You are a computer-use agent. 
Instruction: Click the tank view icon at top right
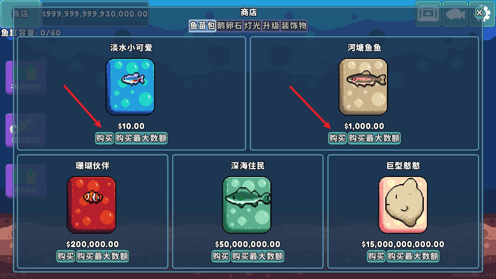click(428, 14)
